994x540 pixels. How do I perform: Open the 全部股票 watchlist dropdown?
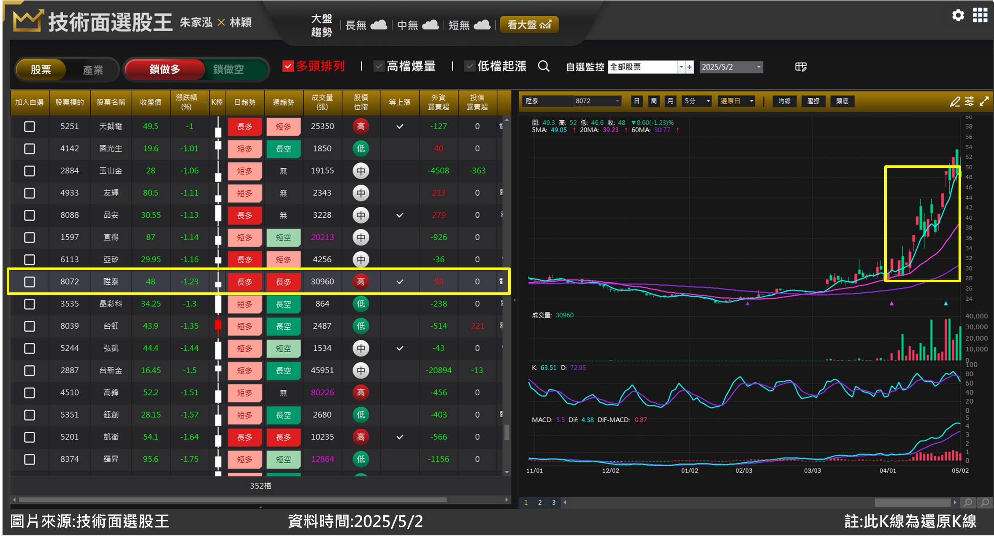click(681, 67)
